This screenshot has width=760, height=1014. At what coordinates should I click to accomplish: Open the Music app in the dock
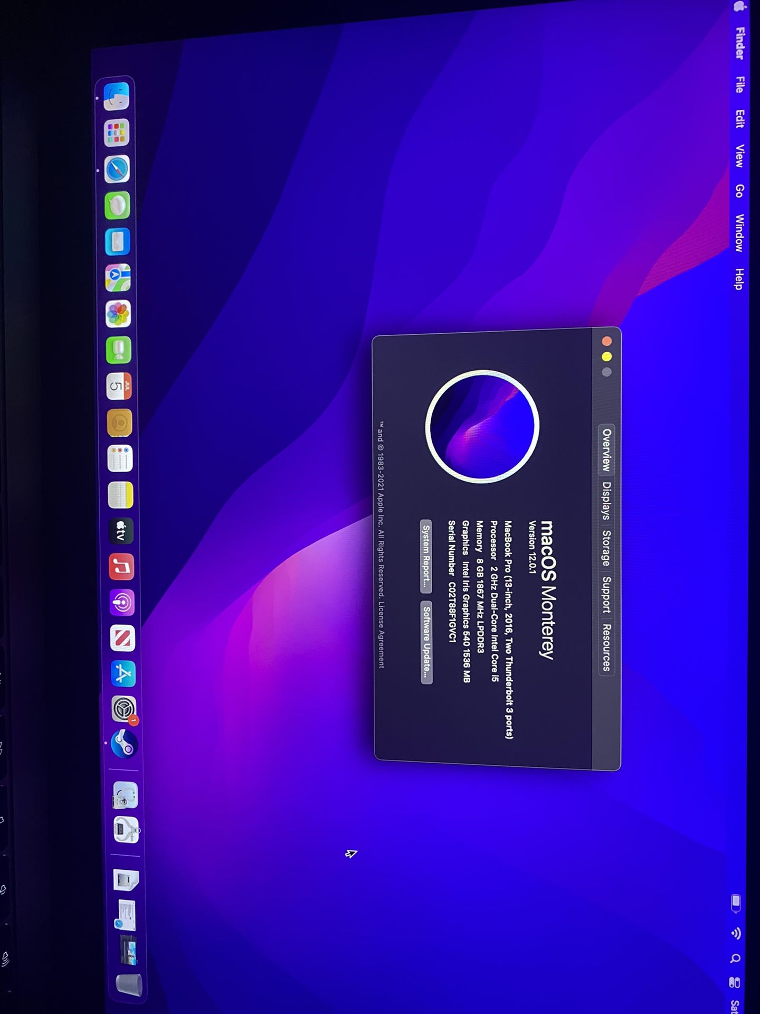(x=121, y=567)
